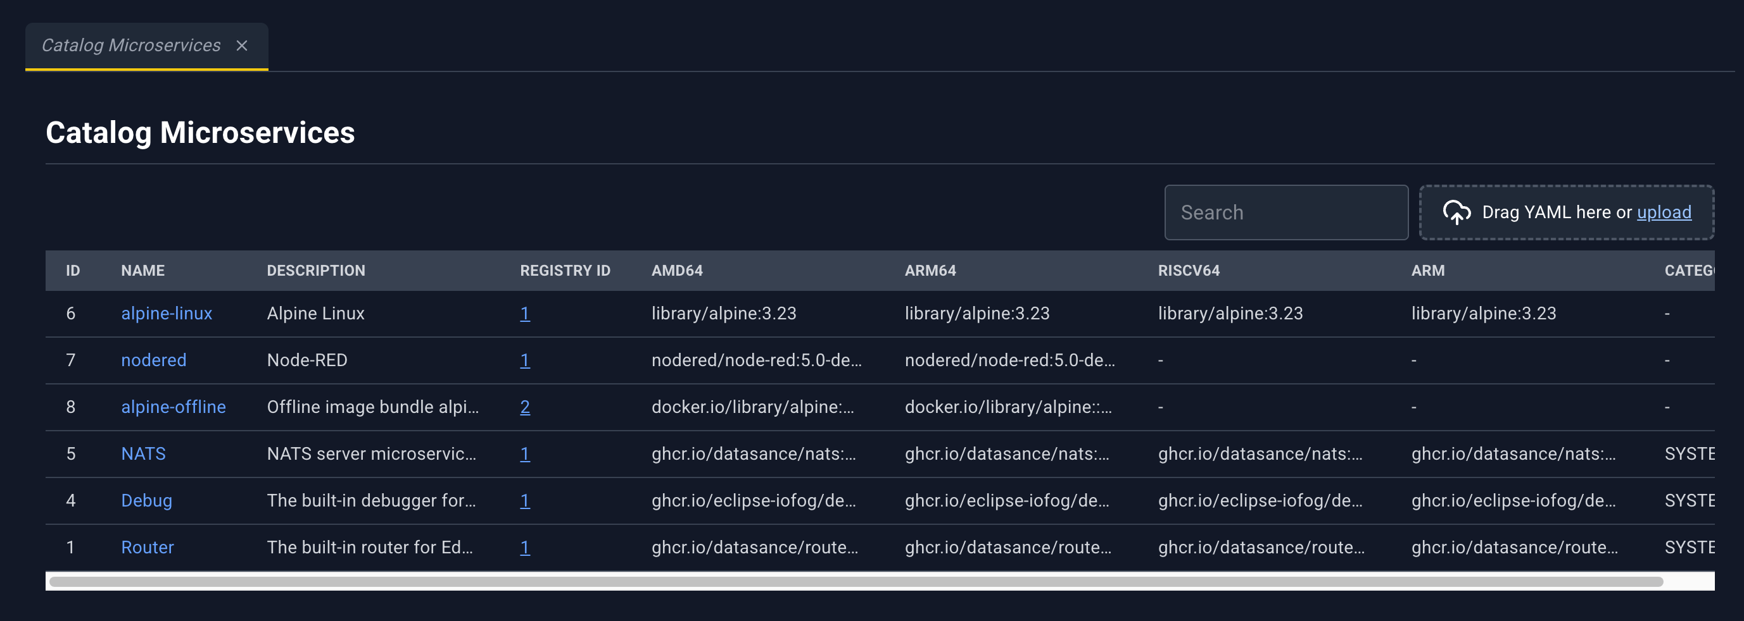Click the RISCV64 column header

pos(1189,271)
